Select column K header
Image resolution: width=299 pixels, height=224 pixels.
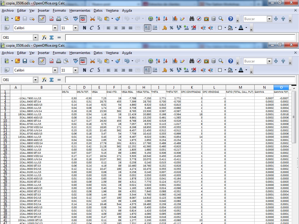point(192,87)
